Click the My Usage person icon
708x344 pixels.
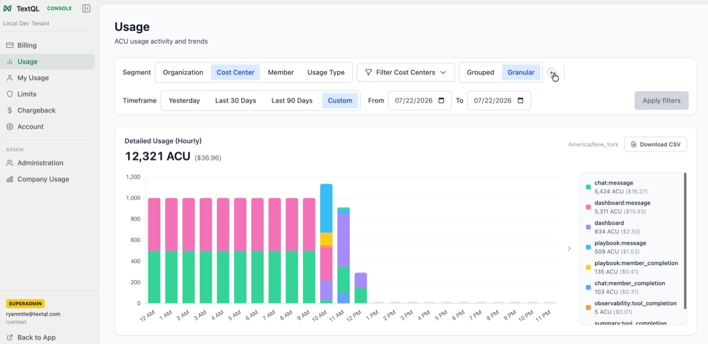pyautogui.click(x=10, y=78)
